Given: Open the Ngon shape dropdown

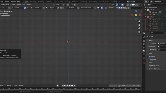Looking at the screenshot, I should [17, 8].
